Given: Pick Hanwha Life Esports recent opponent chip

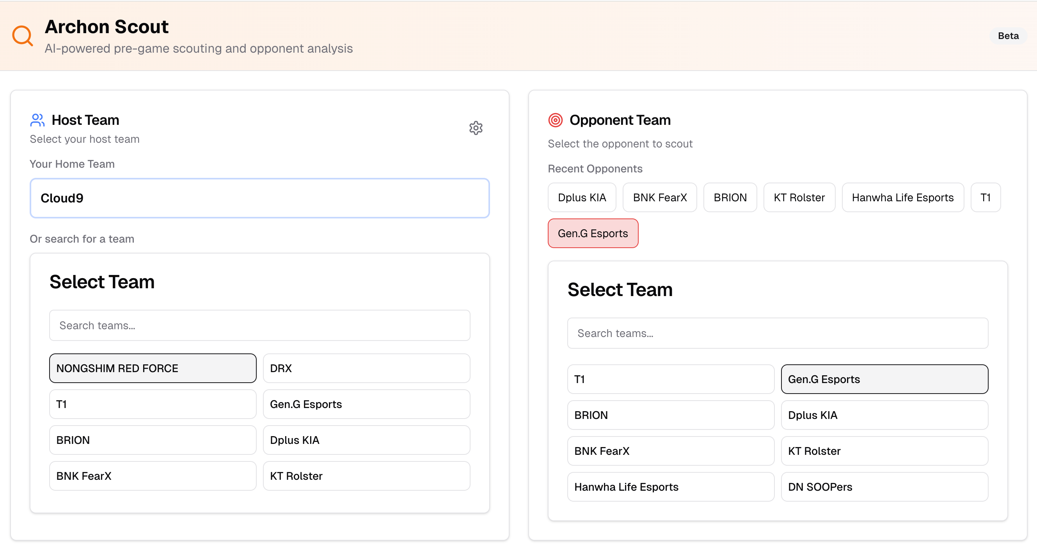Looking at the screenshot, I should pos(902,197).
